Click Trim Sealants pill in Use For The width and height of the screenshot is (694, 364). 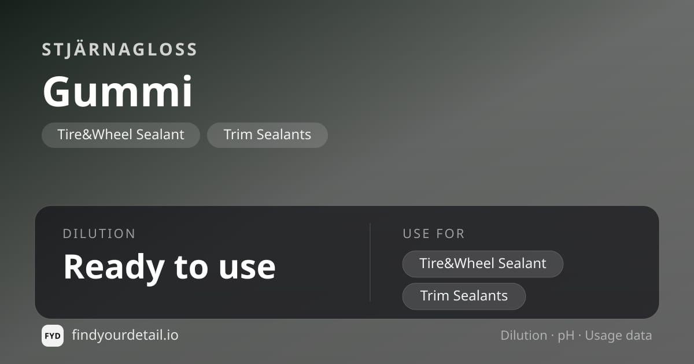(464, 296)
